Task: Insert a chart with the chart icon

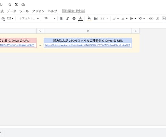Action: tap(163, 18)
